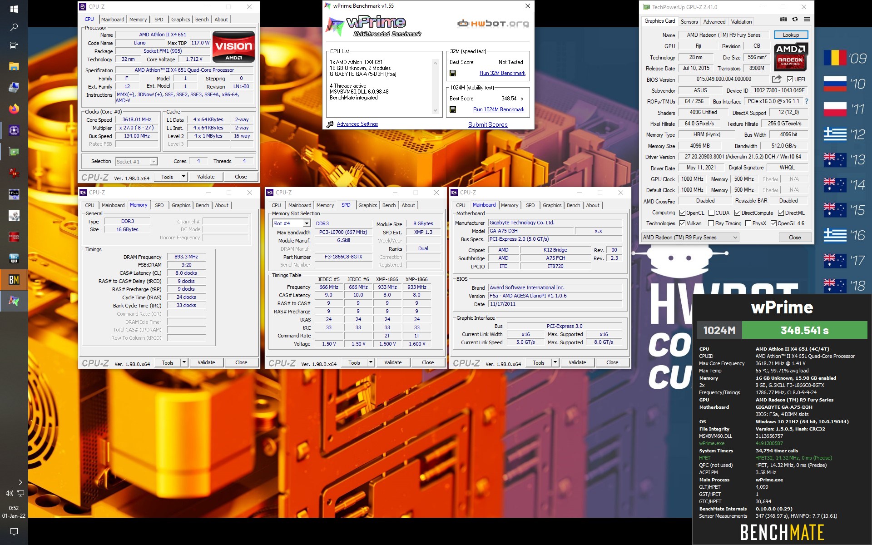
Task: Open the Socket #1 selection dropdown
Action: coord(136,161)
